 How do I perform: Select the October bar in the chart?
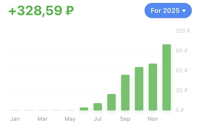(x=139, y=88)
